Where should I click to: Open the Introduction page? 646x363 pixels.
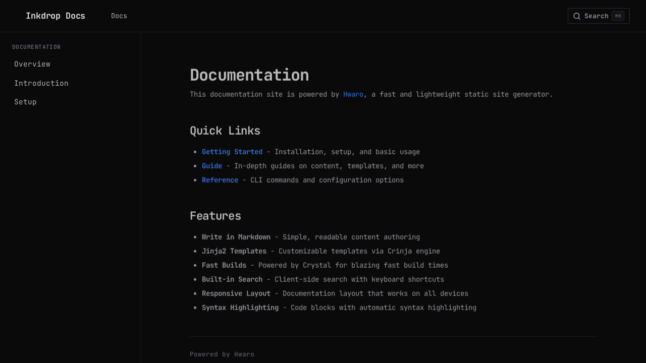click(x=41, y=83)
